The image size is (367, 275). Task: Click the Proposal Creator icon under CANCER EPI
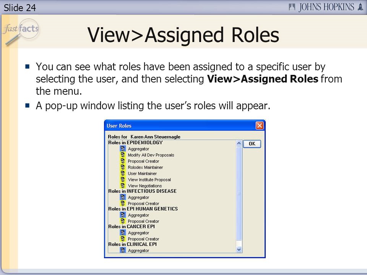tap(123, 239)
